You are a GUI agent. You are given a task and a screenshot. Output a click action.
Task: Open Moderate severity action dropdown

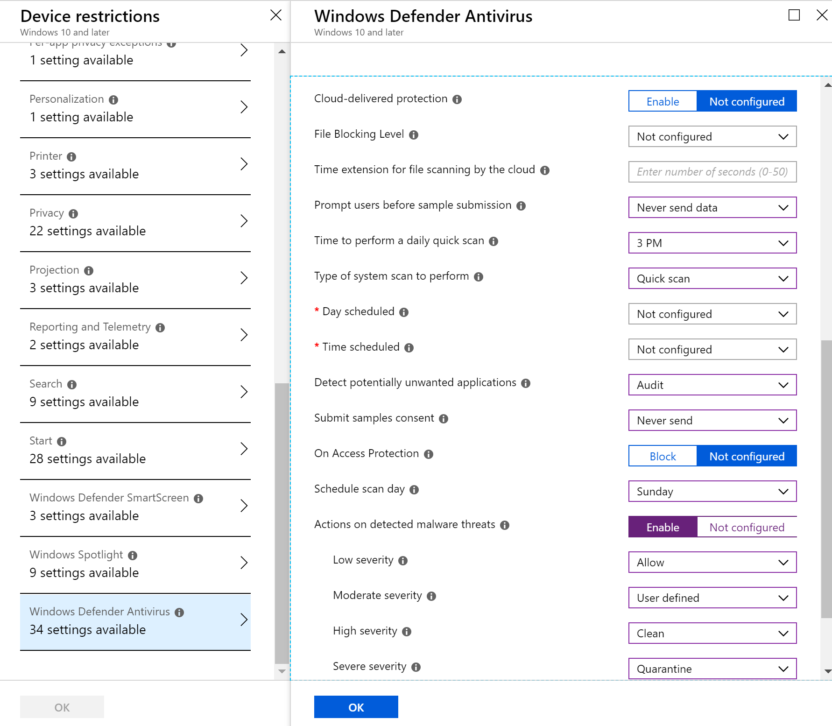[712, 598]
